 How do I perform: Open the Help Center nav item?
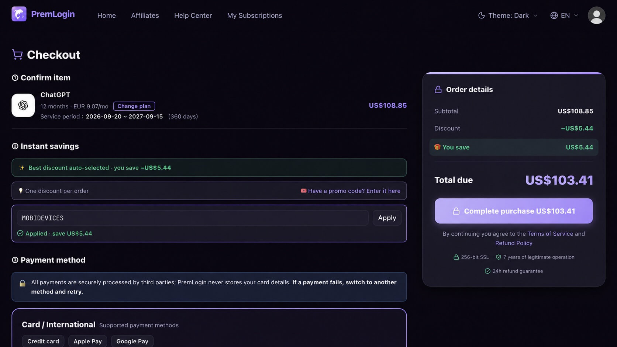coord(193,15)
